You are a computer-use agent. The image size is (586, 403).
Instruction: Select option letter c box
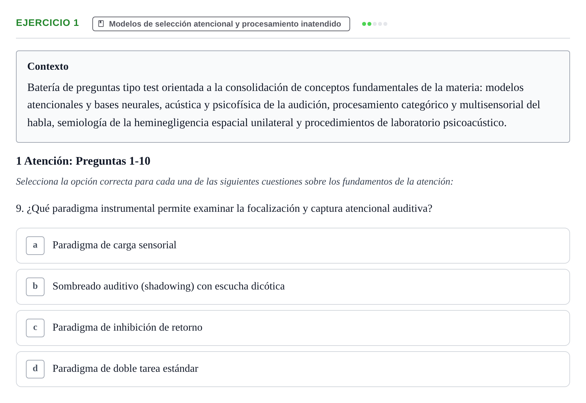35,328
